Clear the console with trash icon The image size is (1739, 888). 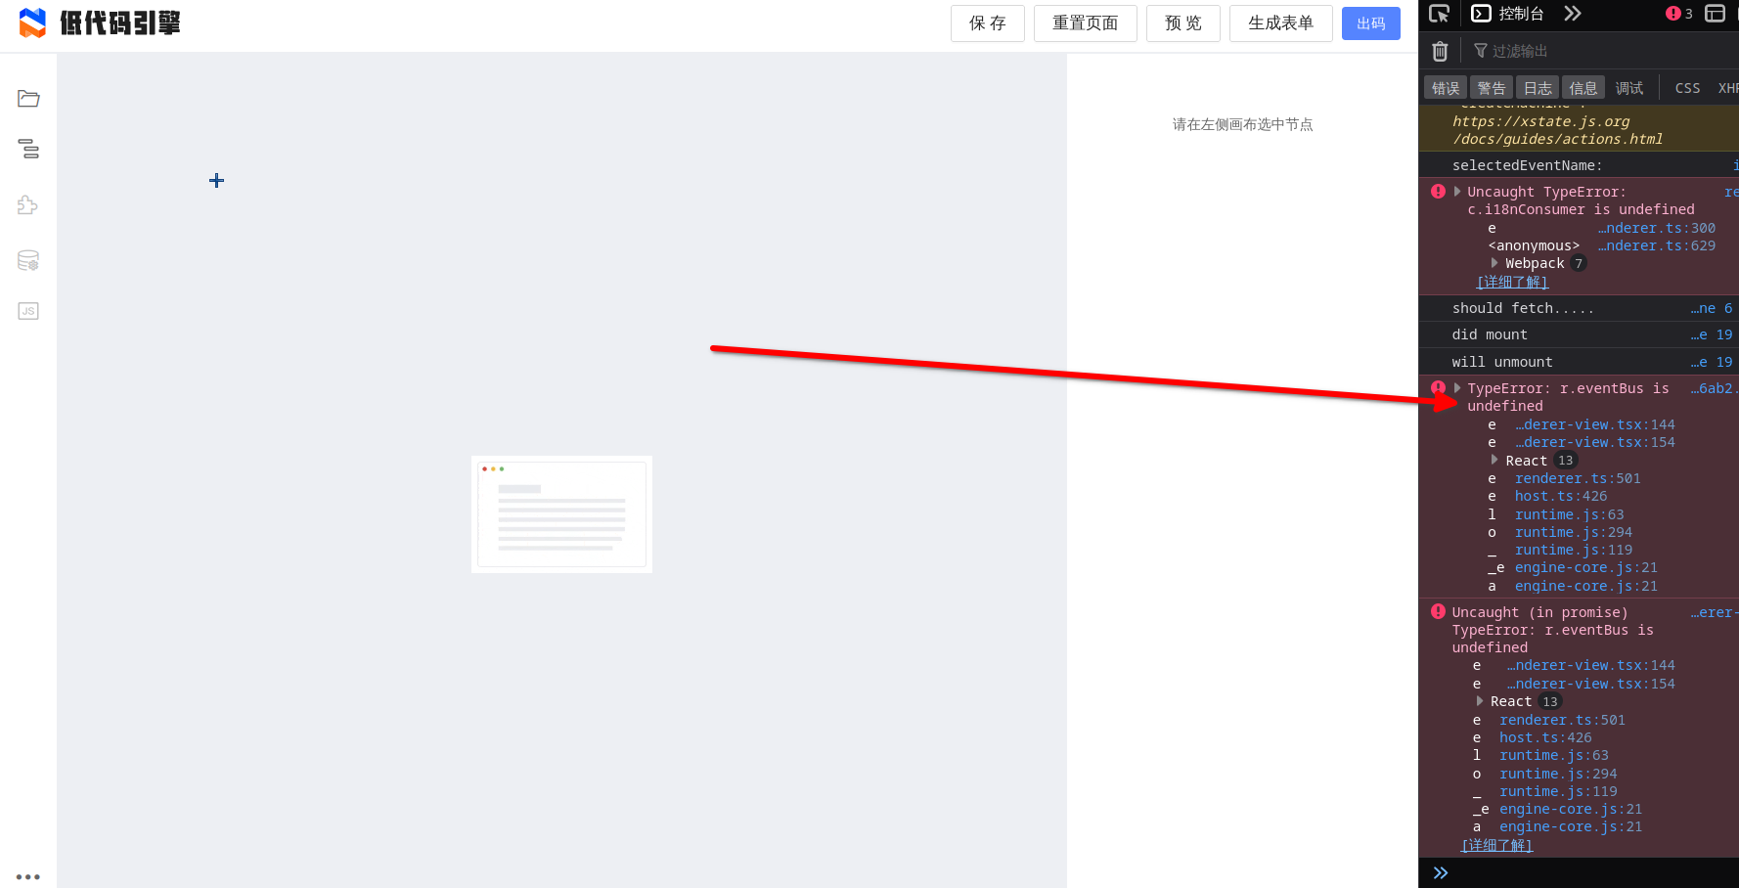[x=1439, y=50]
